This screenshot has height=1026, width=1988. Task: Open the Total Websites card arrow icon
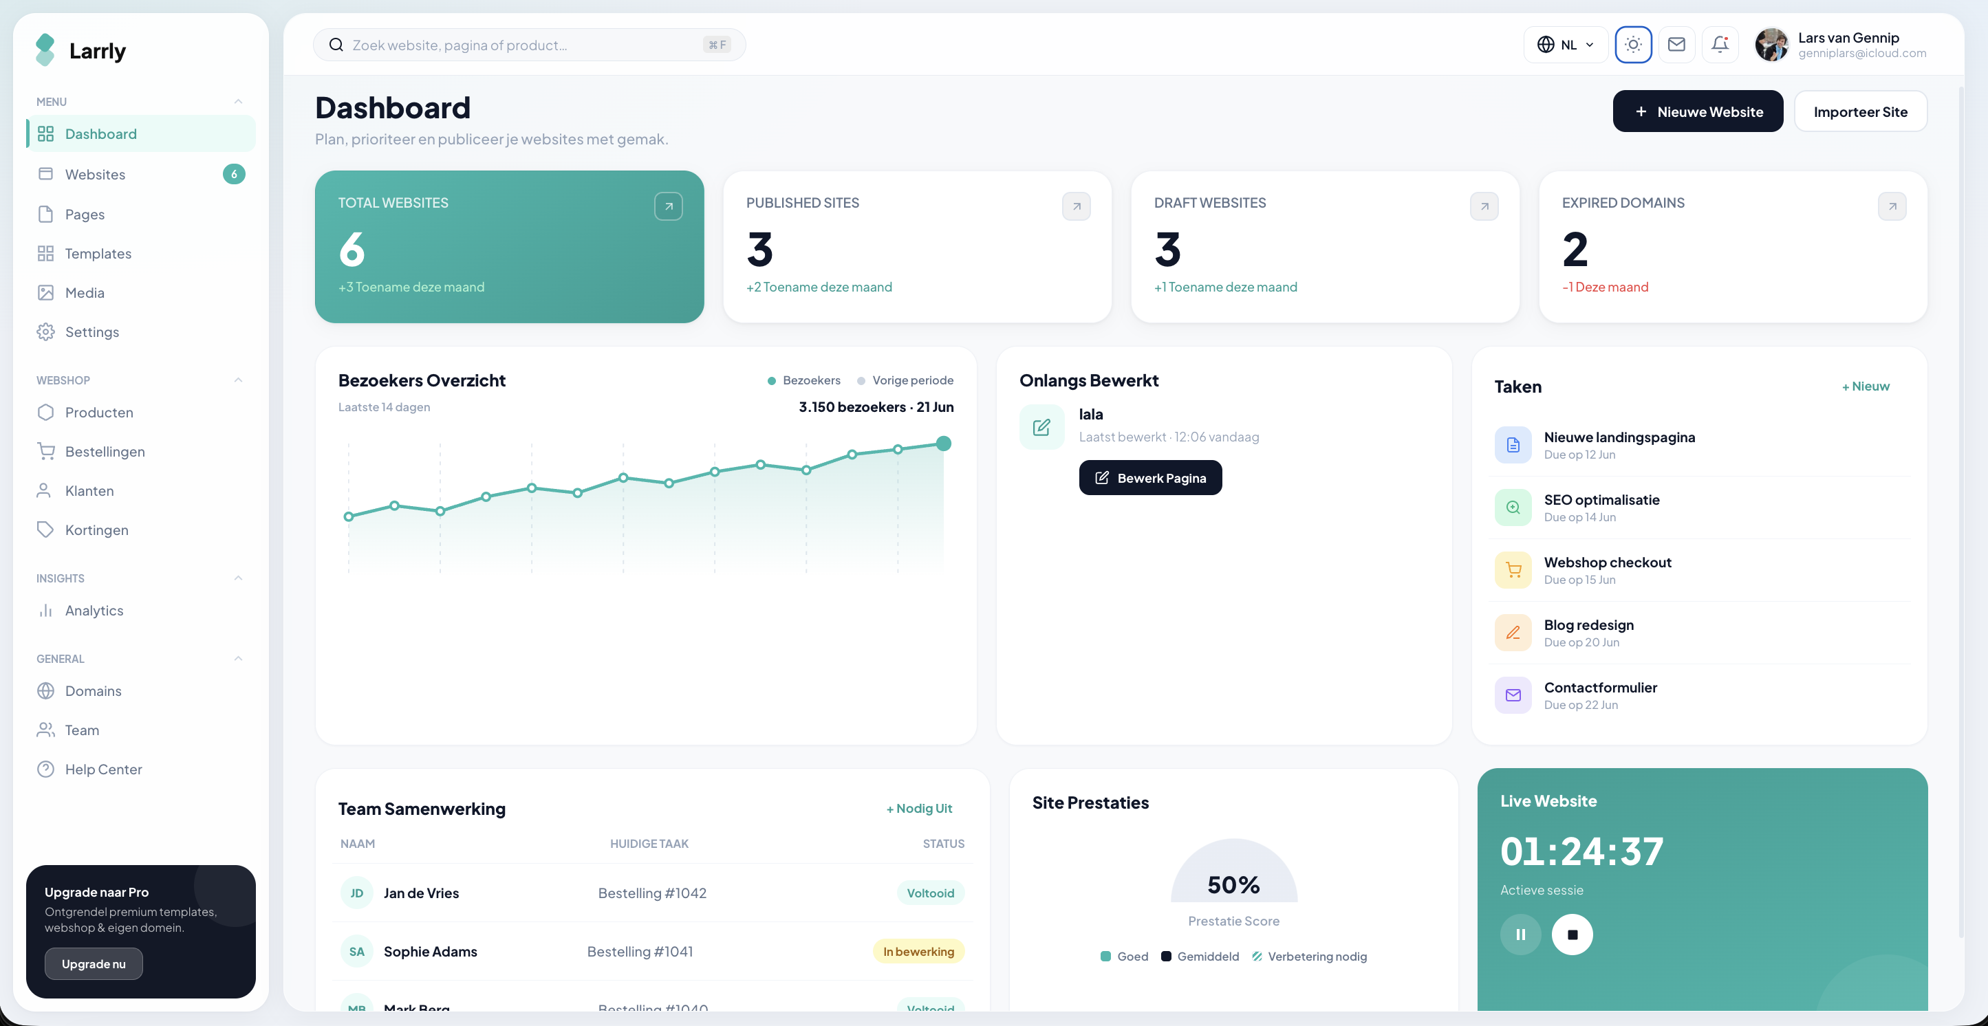click(669, 206)
